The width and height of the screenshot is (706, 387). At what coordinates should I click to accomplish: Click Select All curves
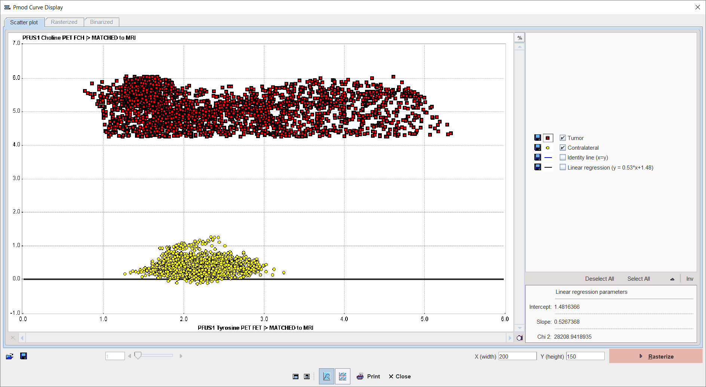638,279
